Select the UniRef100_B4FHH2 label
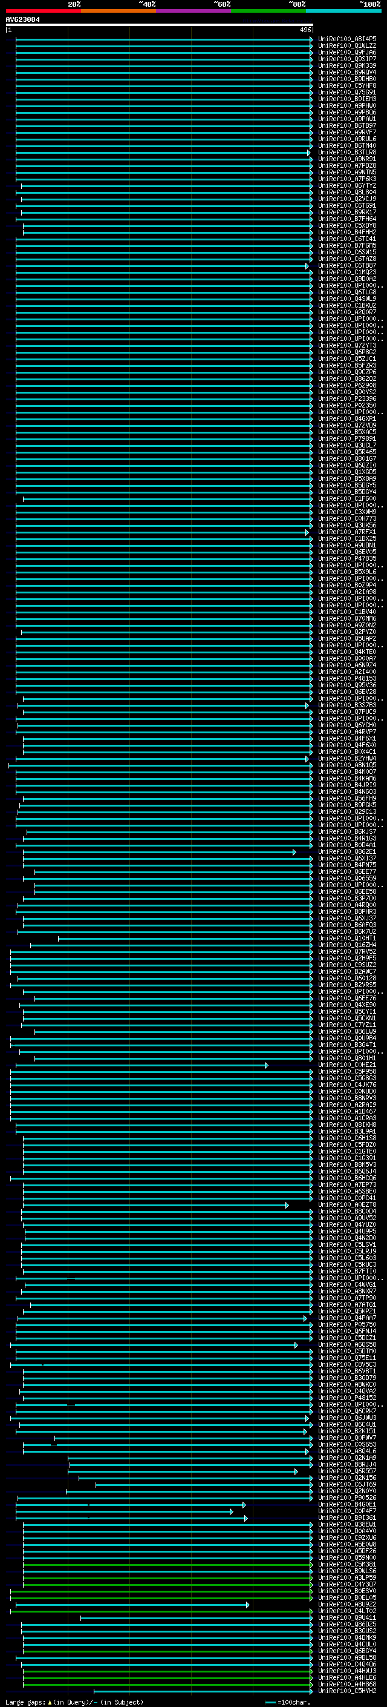This screenshot has height=1707, width=387. click(x=347, y=232)
